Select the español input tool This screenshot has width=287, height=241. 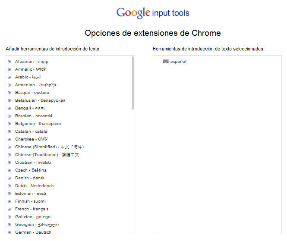tap(178, 62)
